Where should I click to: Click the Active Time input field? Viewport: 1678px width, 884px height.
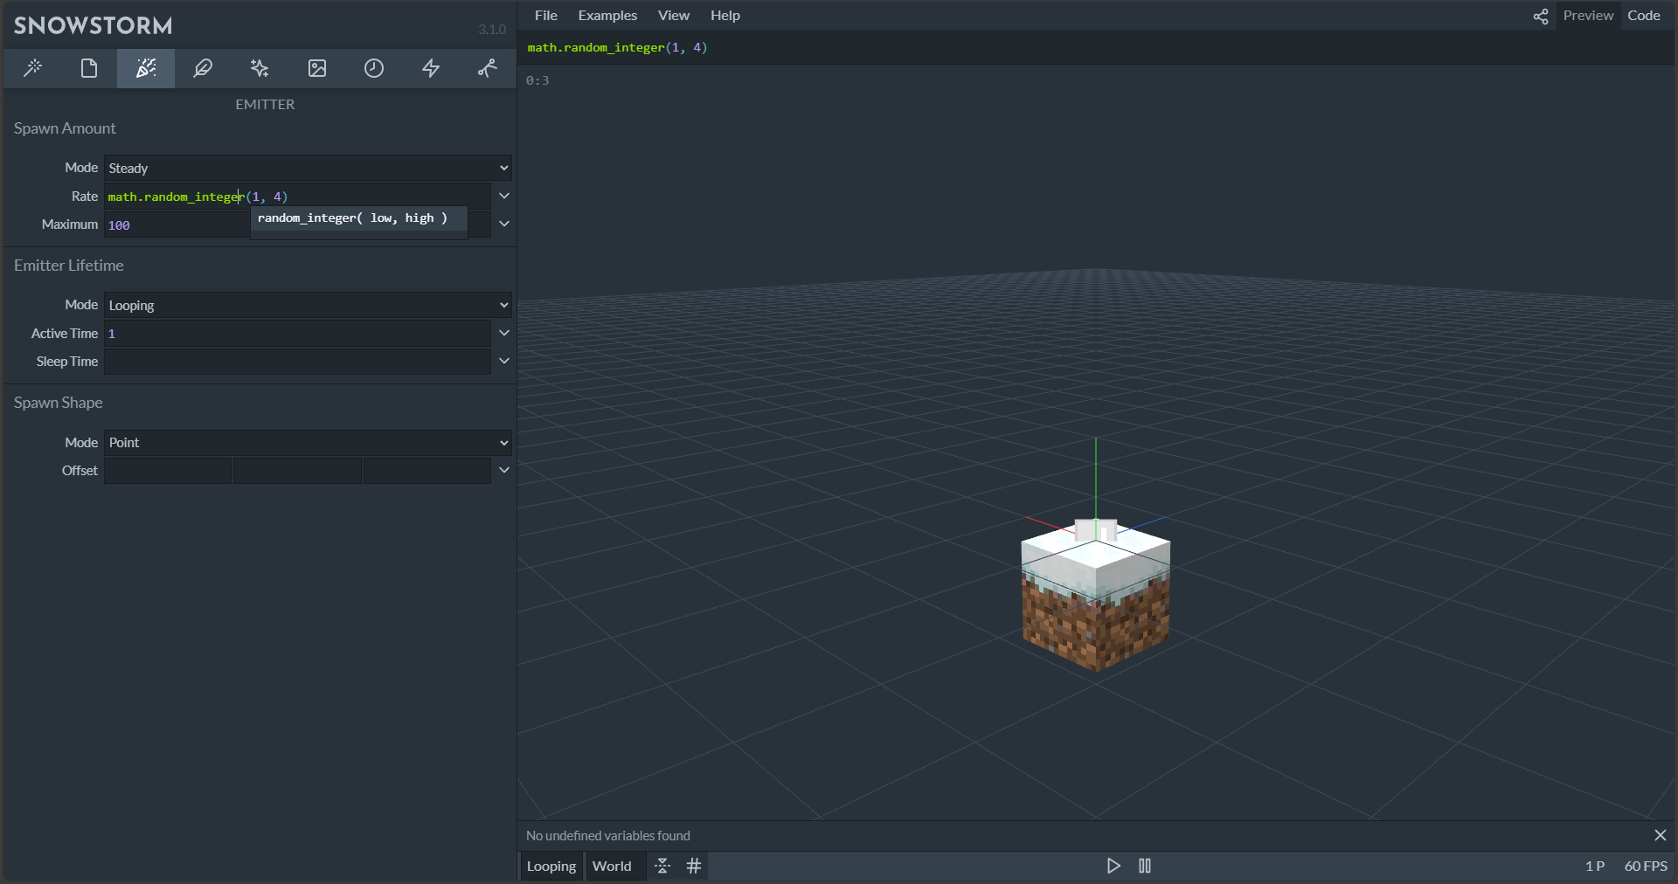[297, 334]
